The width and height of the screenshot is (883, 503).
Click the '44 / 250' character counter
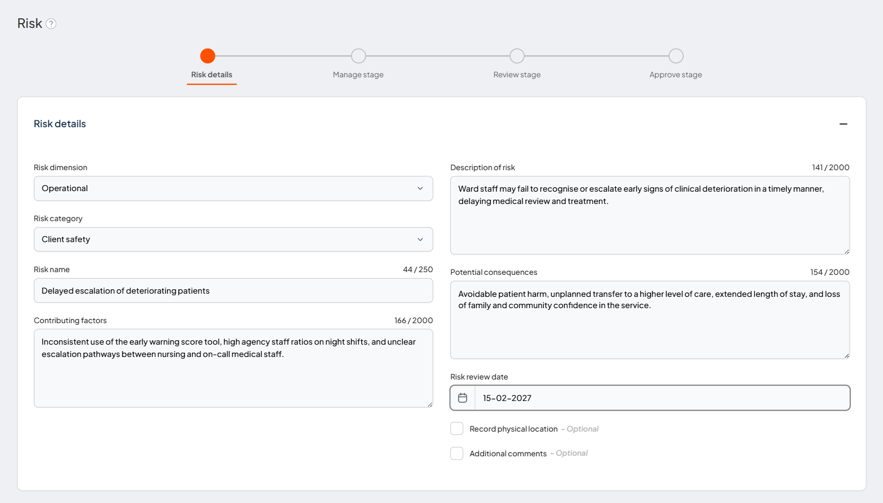click(418, 269)
